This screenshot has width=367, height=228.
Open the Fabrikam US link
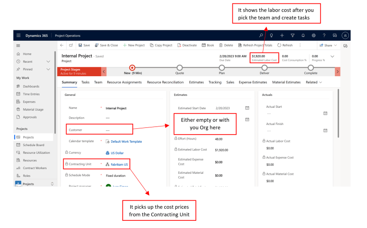point(119,165)
